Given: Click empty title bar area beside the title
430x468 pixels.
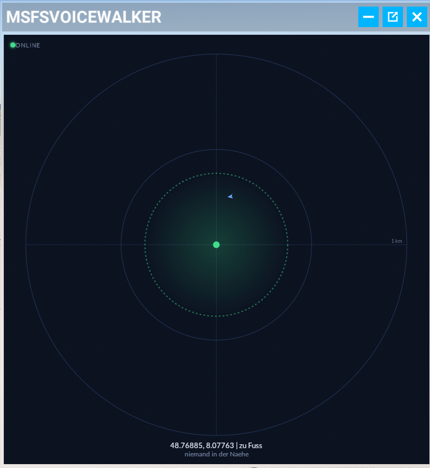Looking at the screenshot, I should 259,17.
